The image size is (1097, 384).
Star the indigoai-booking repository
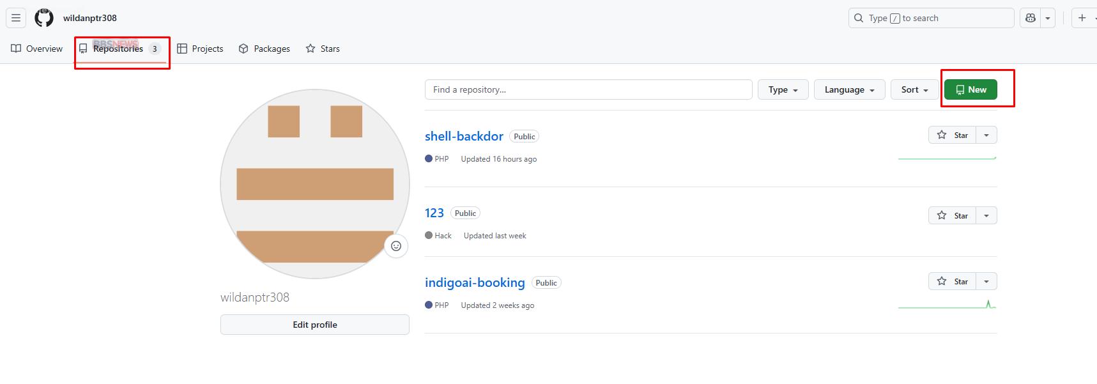(x=952, y=281)
